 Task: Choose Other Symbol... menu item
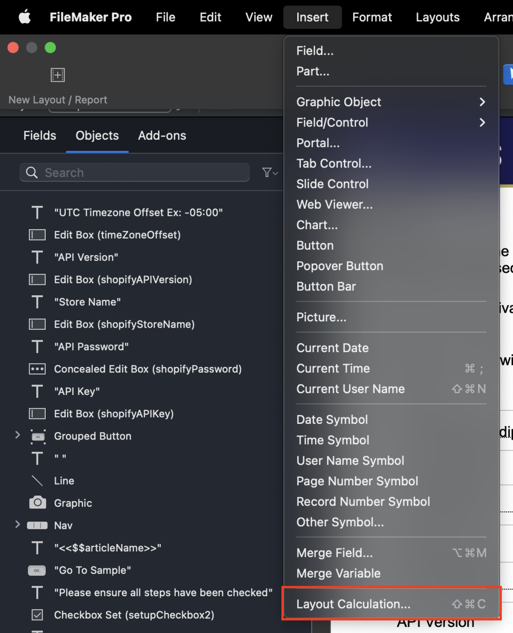click(391, 522)
